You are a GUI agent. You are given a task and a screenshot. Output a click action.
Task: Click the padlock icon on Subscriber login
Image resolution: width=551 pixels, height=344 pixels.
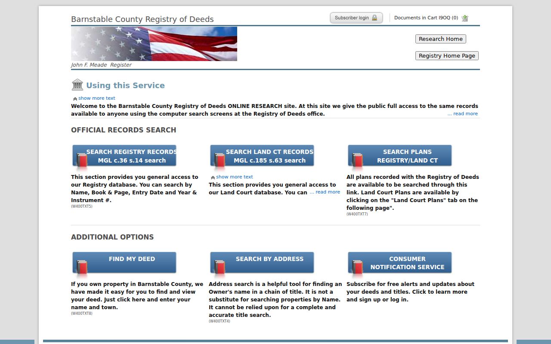point(375,18)
